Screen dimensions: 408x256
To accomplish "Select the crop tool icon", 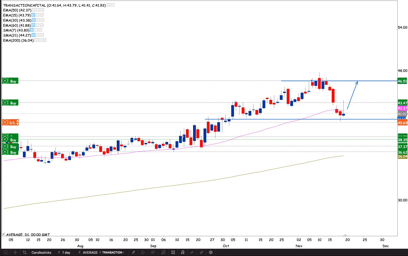I will tap(25, 252).
